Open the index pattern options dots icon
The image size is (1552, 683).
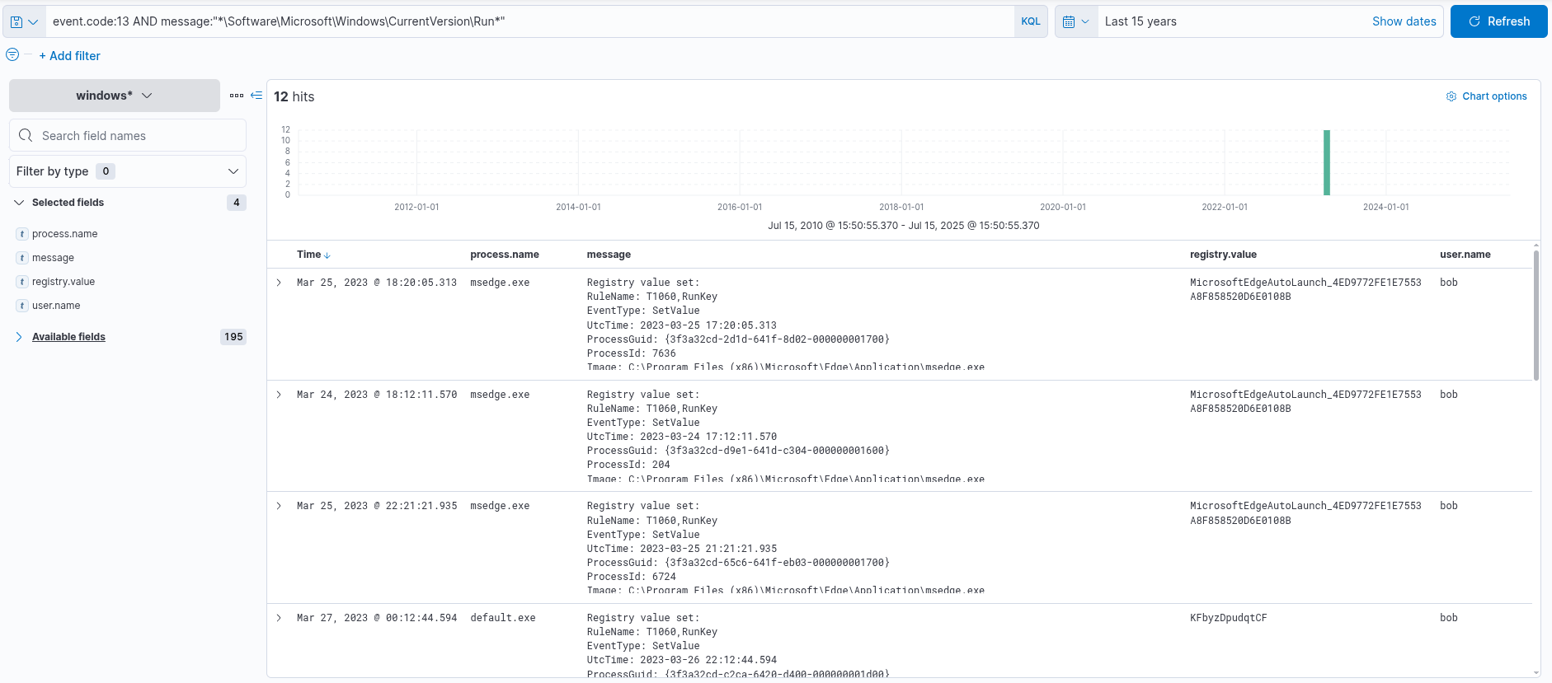(237, 96)
